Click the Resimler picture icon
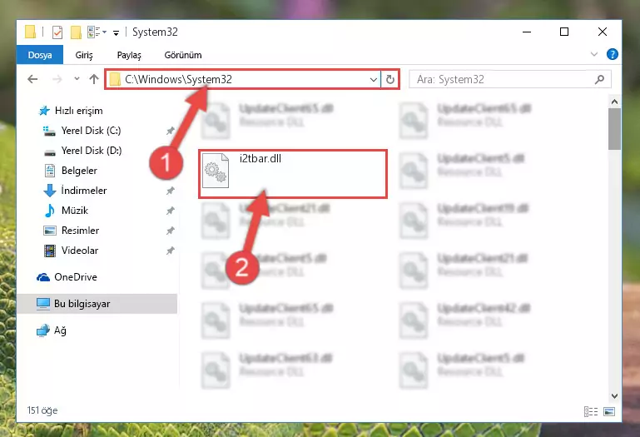Screen dimensions: 640x437 pos(50,231)
